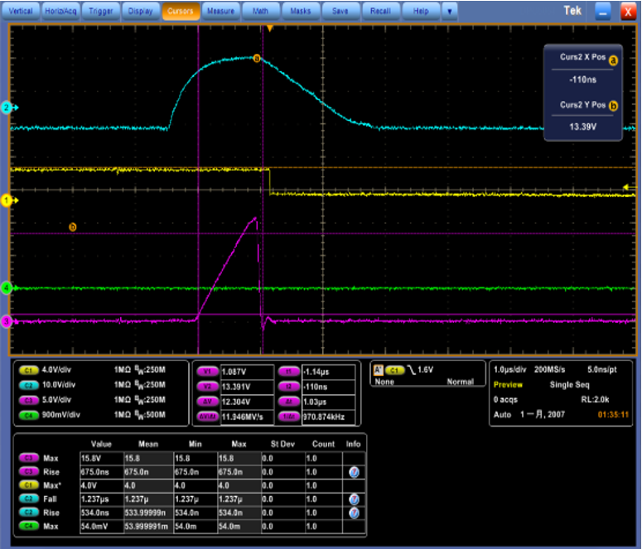Viewport: 642px width, 549px height.
Task: Click the cursor 'a' knob marker on waveform
Action: 256,58
